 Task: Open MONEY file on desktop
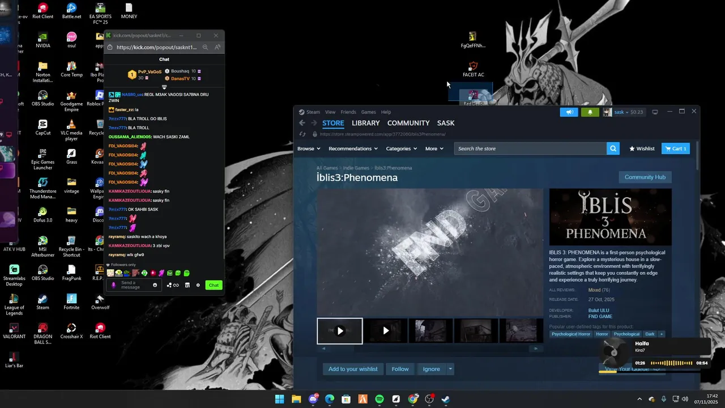[129, 11]
